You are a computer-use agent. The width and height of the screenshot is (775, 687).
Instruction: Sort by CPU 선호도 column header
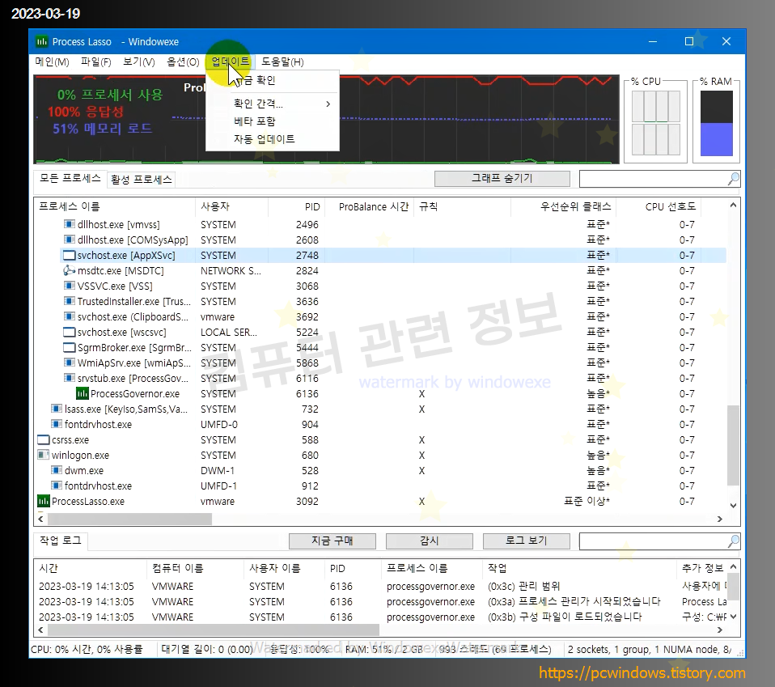pos(659,206)
